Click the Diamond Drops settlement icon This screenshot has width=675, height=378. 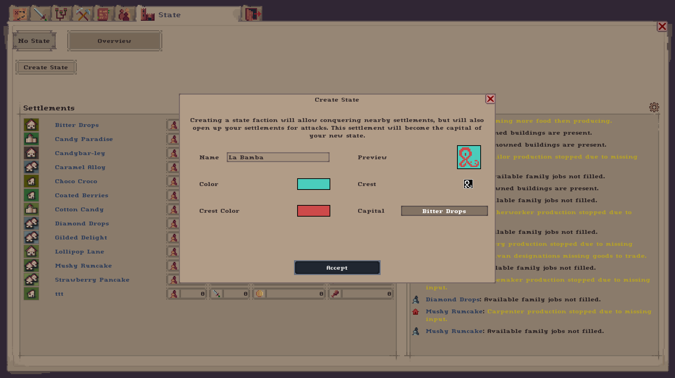pyautogui.click(x=31, y=223)
